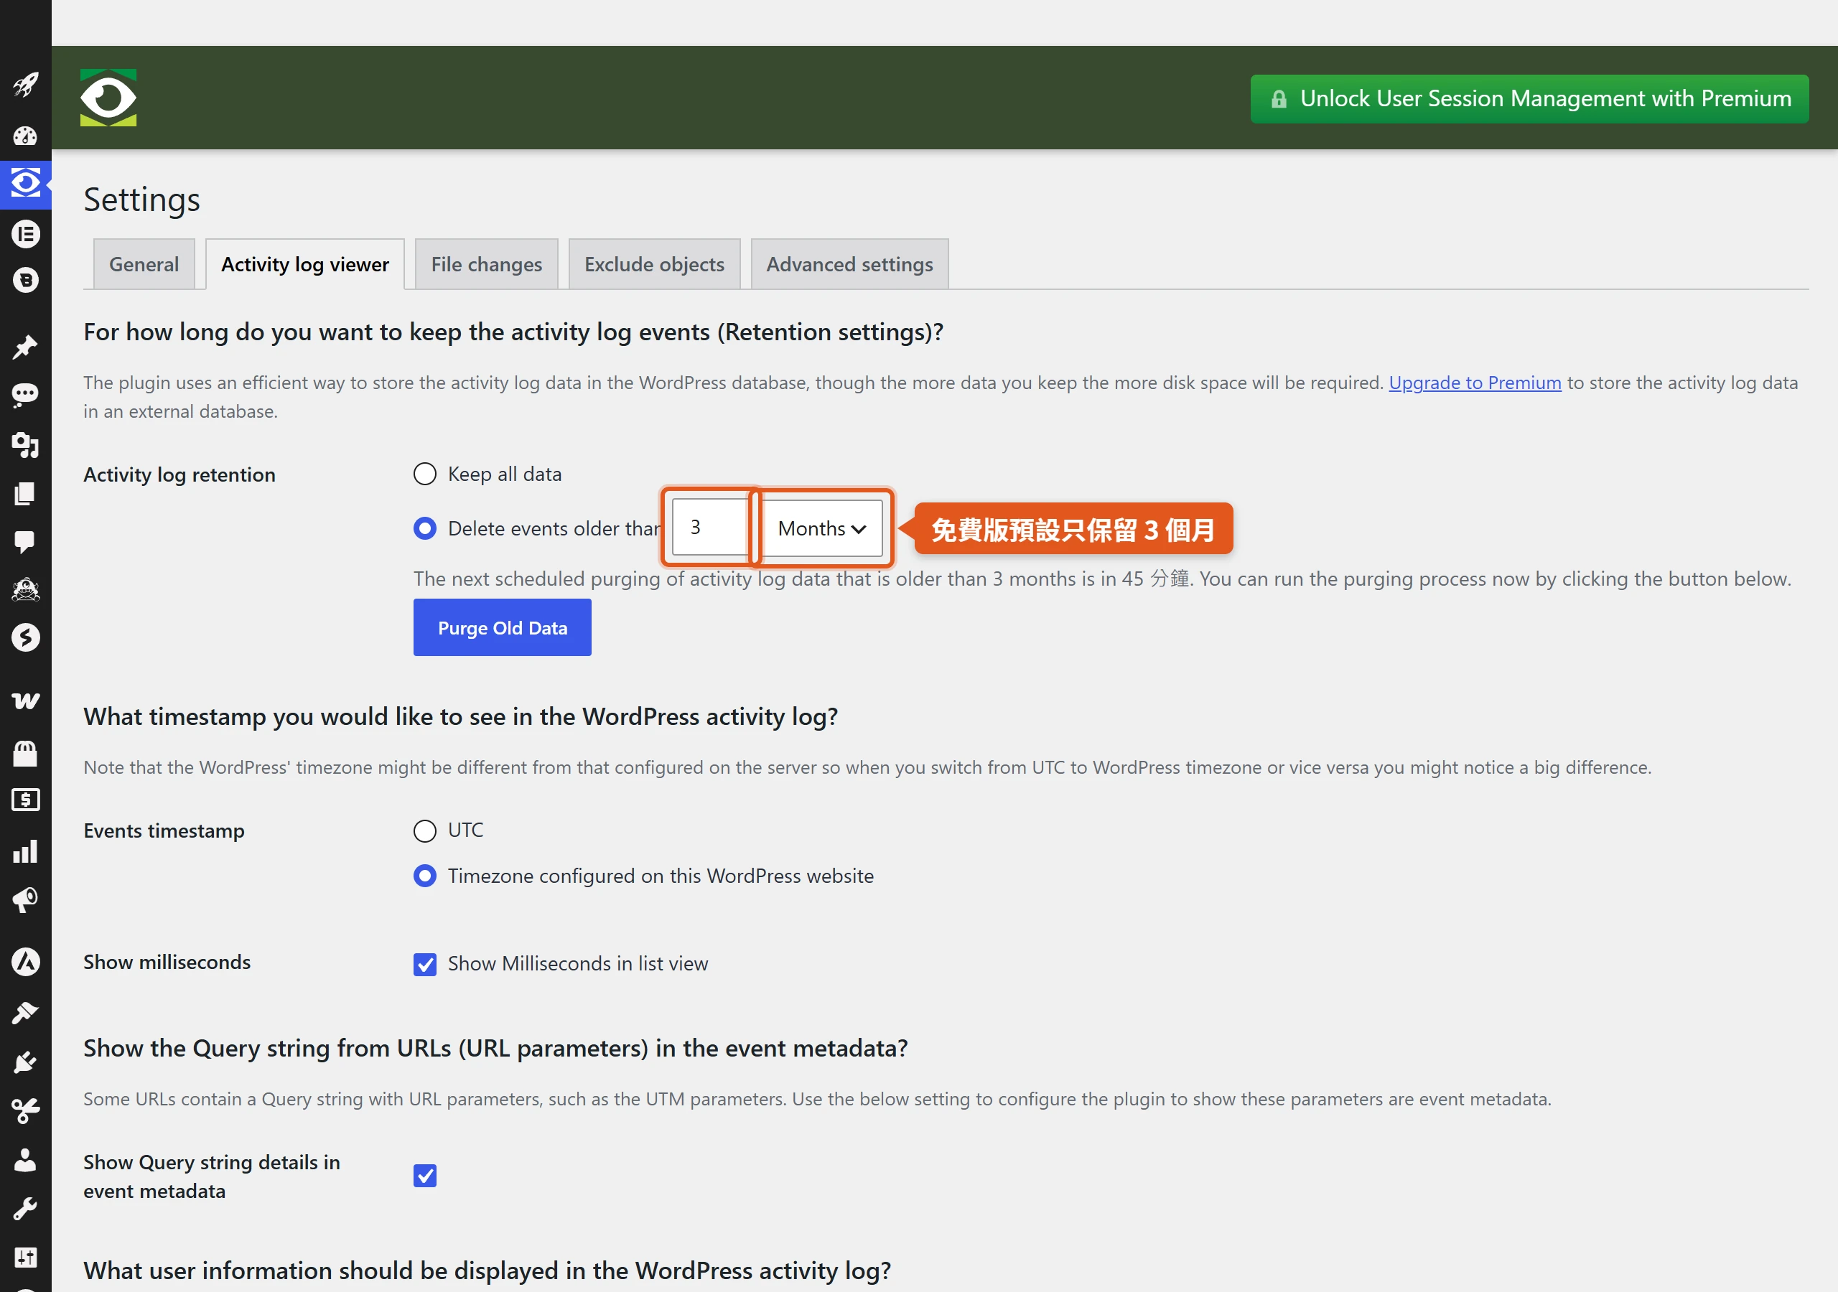Open the Exclude objects tab
The width and height of the screenshot is (1838, 1292).
pos(654,264)
